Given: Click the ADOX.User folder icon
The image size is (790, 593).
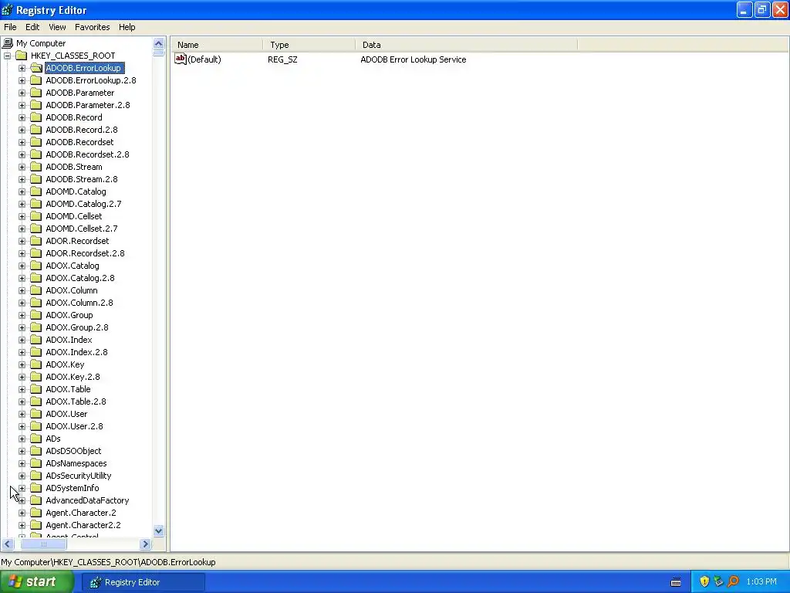Looking at the screenshot, I should click(x=35, y=414).
